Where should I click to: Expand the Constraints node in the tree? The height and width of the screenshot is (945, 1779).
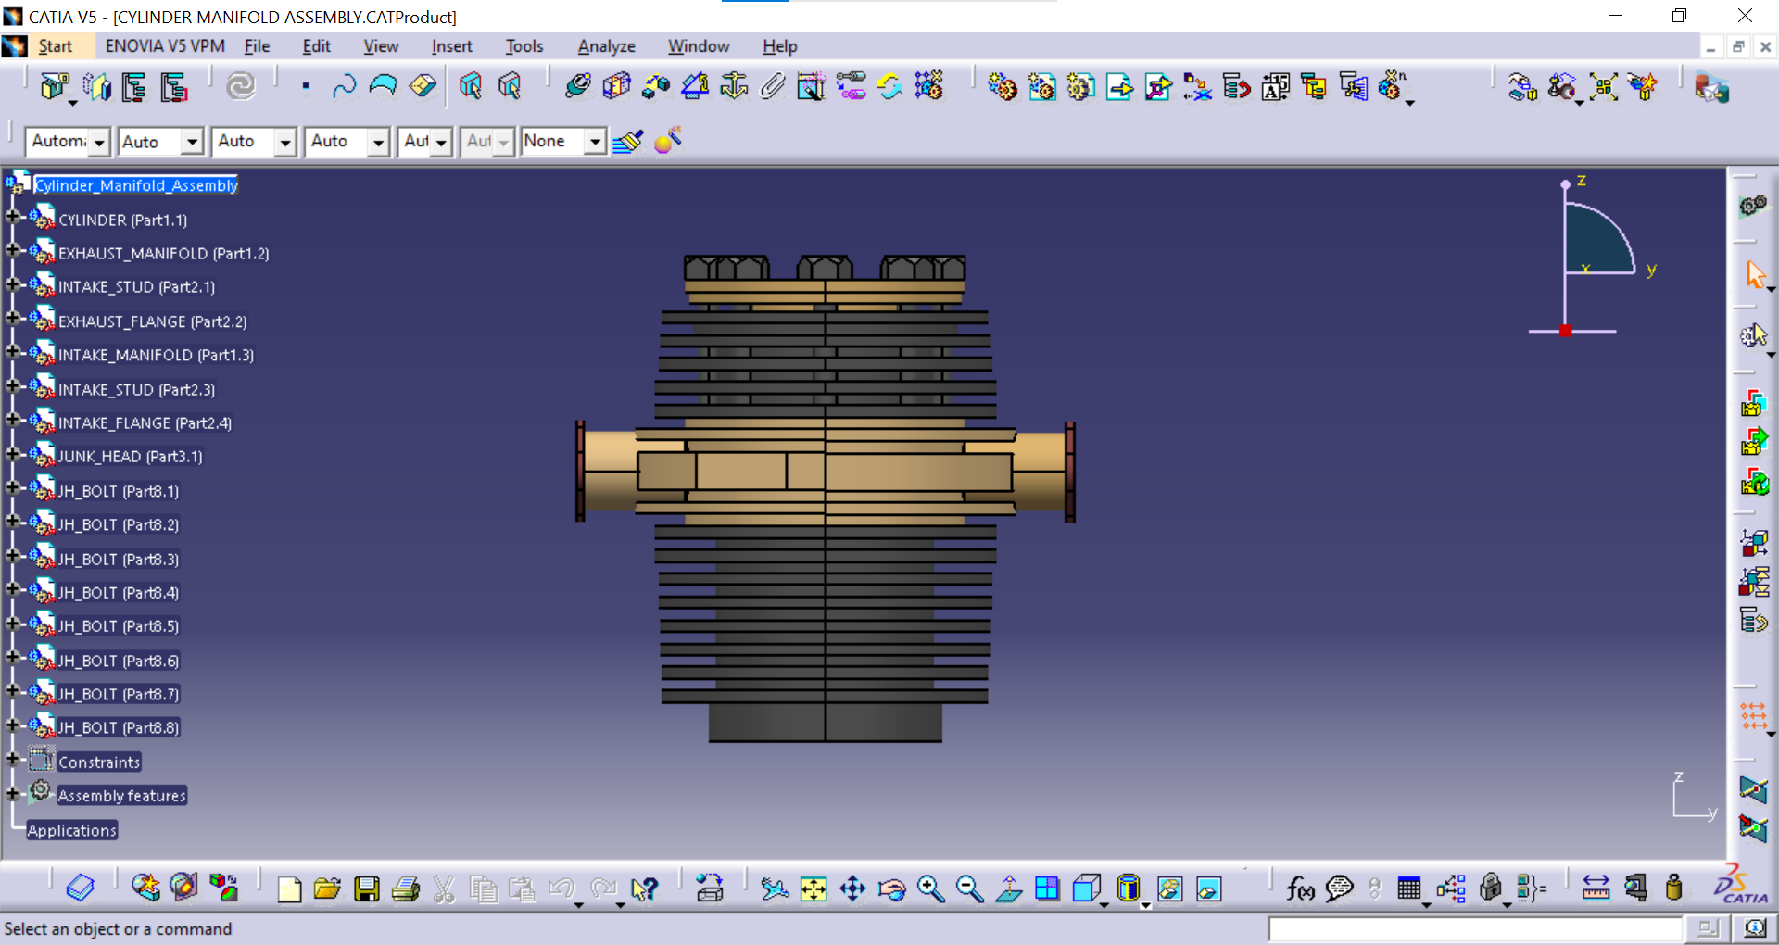click(x=13, y=760)
